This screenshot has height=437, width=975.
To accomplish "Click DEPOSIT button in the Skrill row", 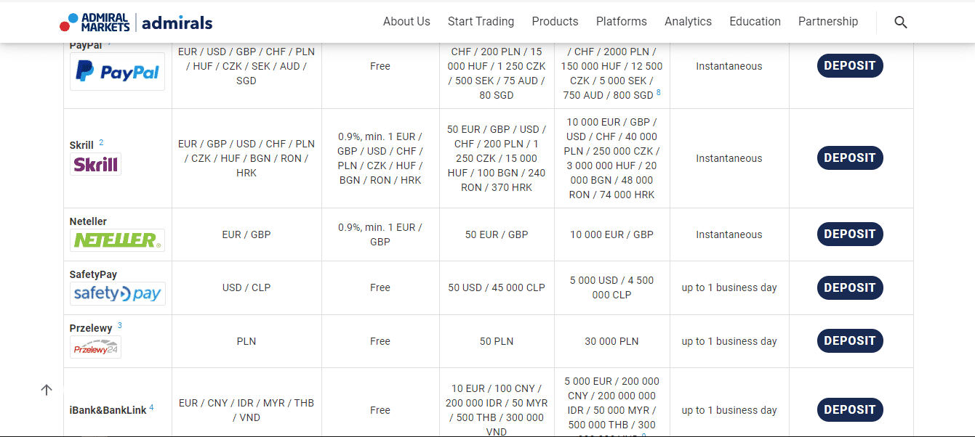I will (850, 158).
